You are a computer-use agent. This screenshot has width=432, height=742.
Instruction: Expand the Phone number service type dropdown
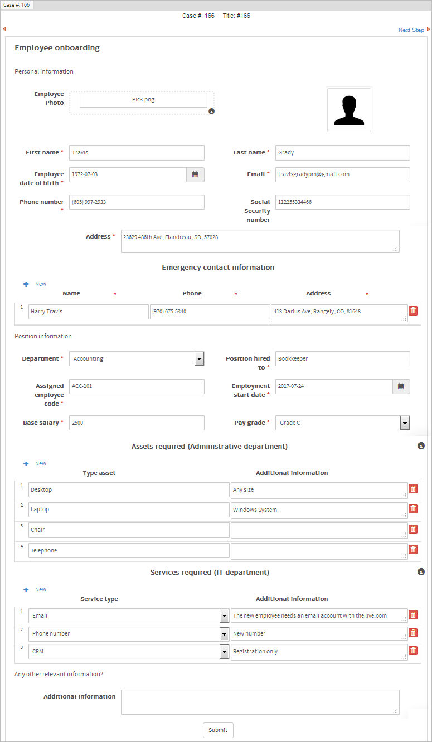pyautogui.click(x=224, y=634)
